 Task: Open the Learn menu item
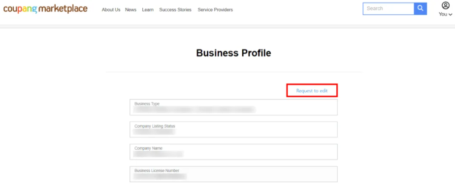click(148, 10)
